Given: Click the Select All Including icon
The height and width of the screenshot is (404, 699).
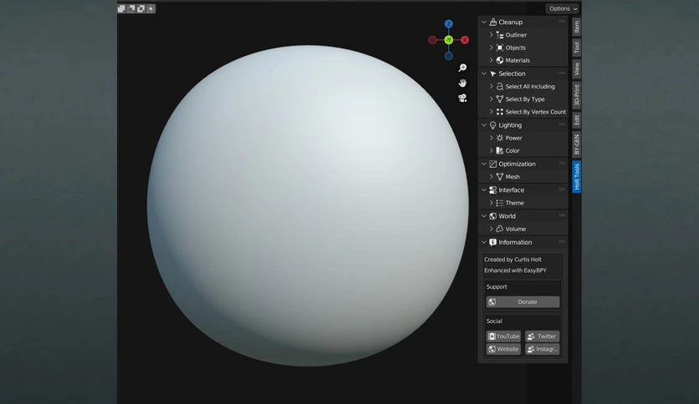Looking at the screenshot, I should 500,86.
